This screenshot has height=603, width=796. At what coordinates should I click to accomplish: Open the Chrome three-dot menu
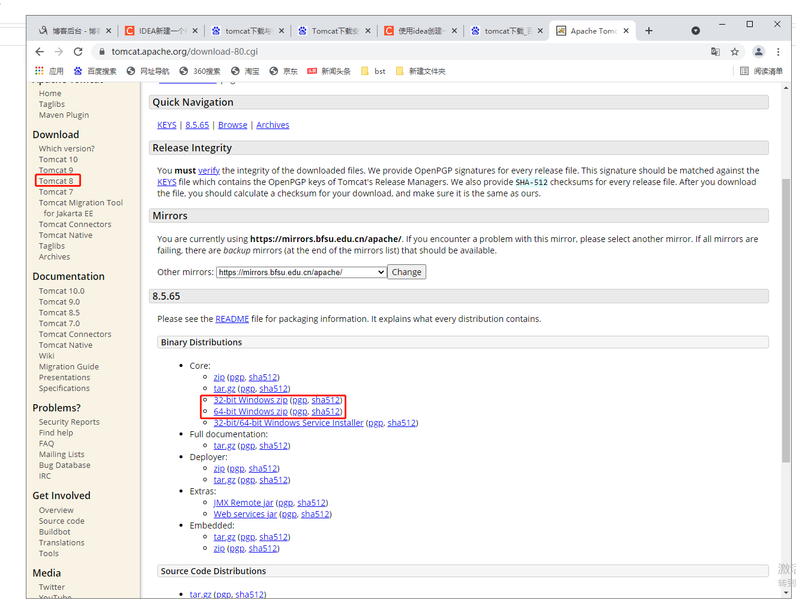click(778, 52)
